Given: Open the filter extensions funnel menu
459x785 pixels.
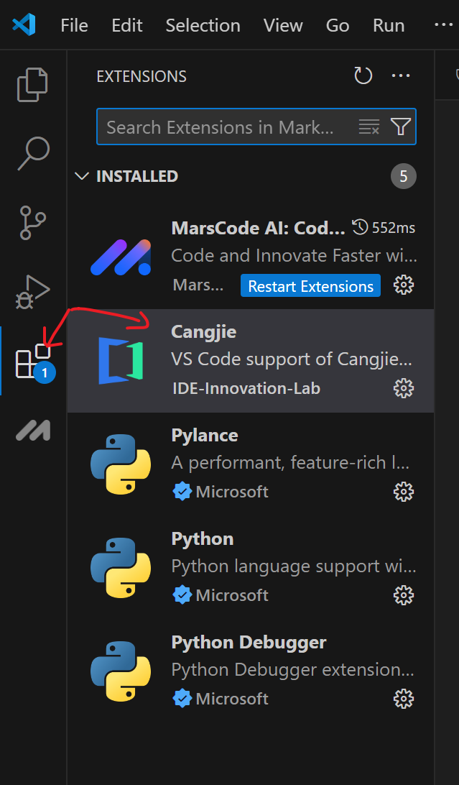Looking at the screenshot, I should tap(401, 127).
